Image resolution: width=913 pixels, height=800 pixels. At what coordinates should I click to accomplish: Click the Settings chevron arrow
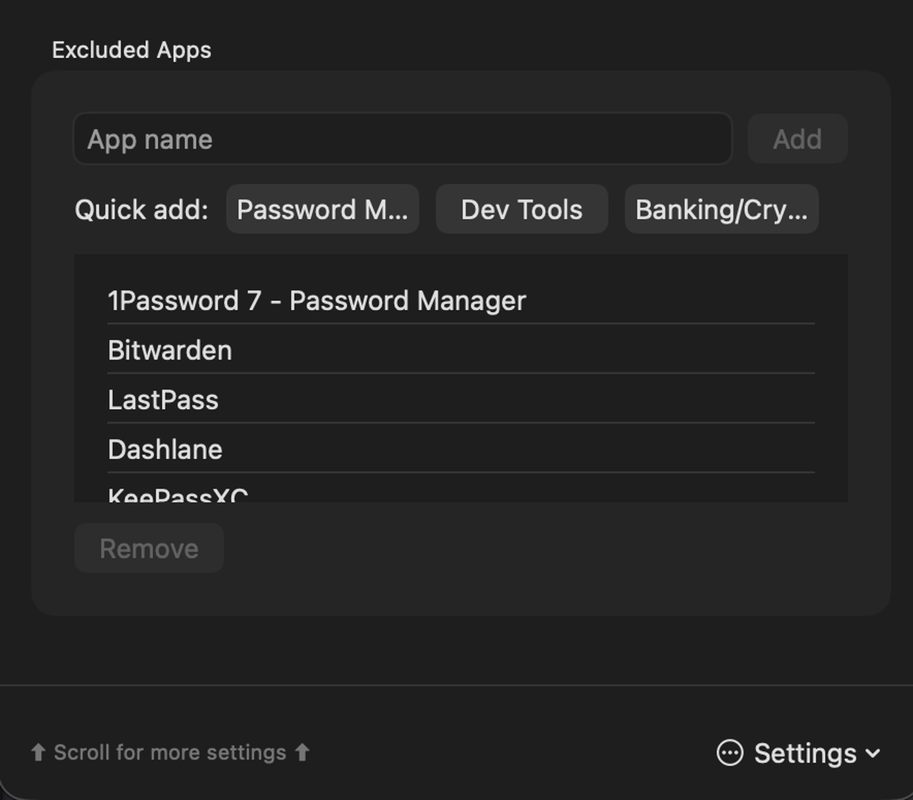click(x=873, y=754)
